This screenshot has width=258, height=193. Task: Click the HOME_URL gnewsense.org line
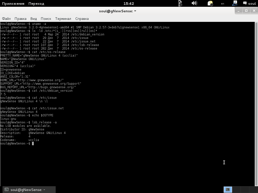click(x=32, y=80)
